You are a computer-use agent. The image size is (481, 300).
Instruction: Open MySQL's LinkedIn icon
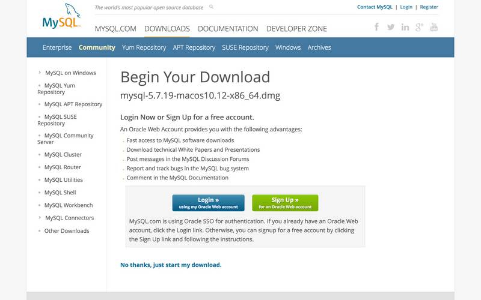[405, 27]
